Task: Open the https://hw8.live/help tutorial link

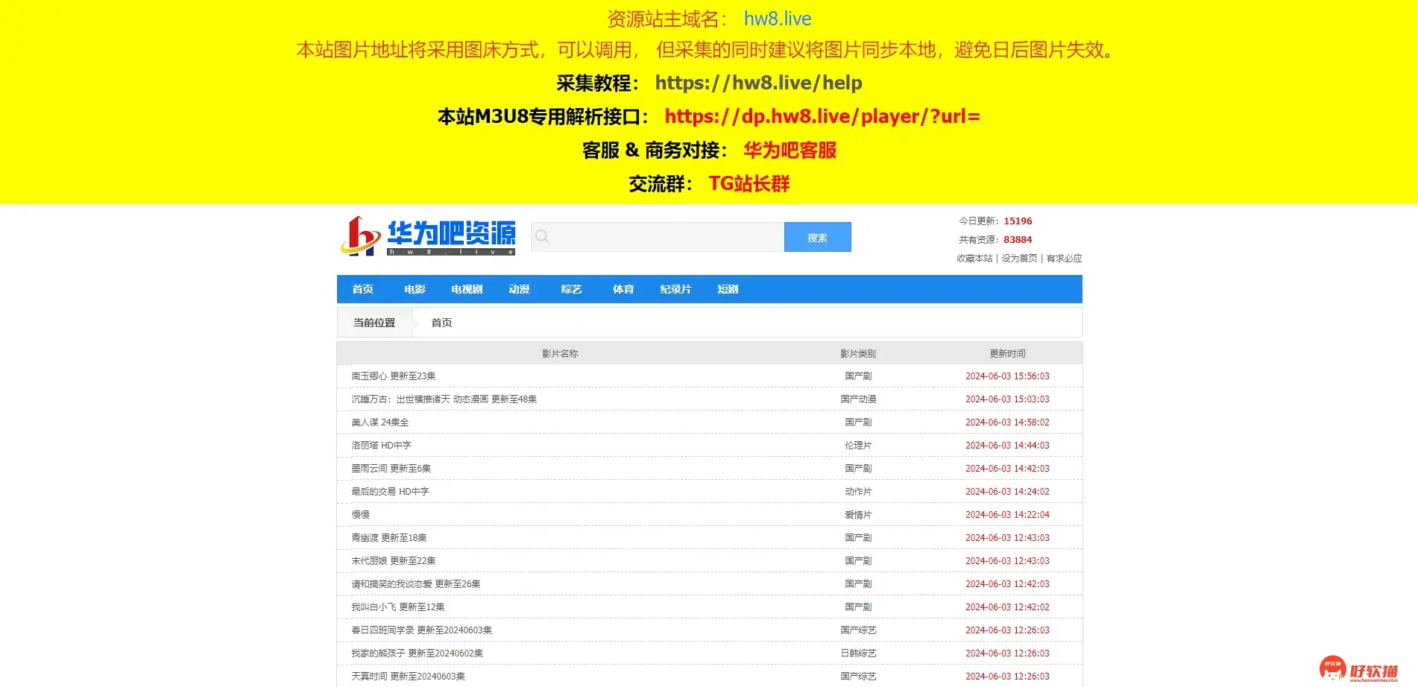Action: coord(758,83)
